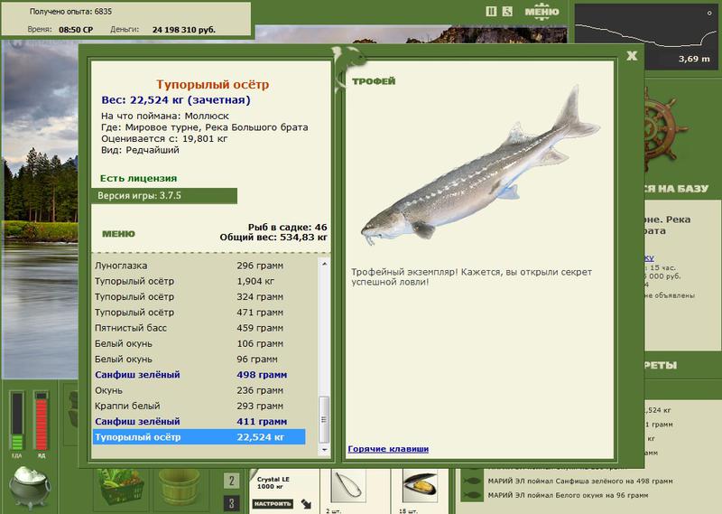The width and height of the screenshot is (722, 514).
Task: Click Получено опыта: 6835 text
Action: click(70, 12)
